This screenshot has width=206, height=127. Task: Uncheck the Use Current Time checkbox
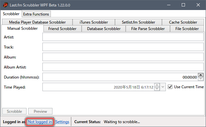170,87
